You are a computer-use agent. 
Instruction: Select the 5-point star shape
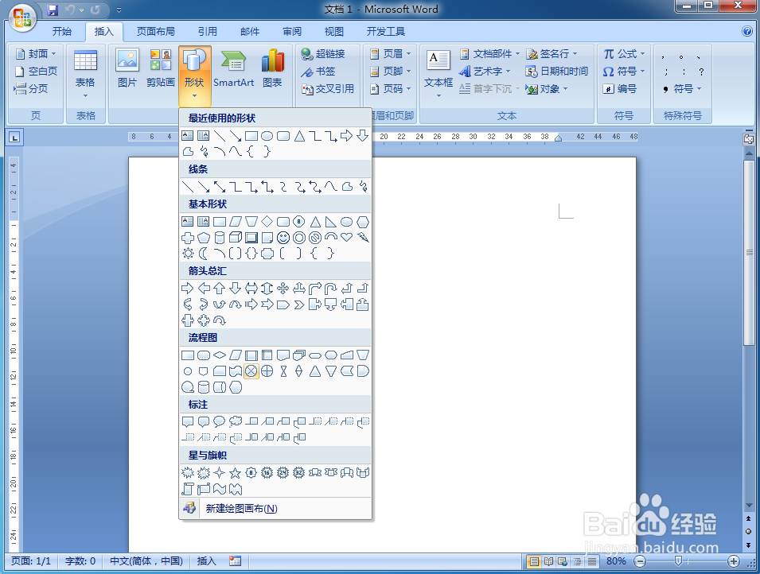pos(235,473)
